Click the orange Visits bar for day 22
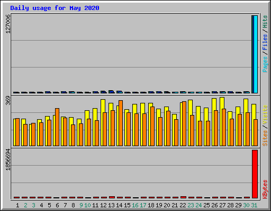The width and height of the screenshot is (271, 211). click(184, 124)
